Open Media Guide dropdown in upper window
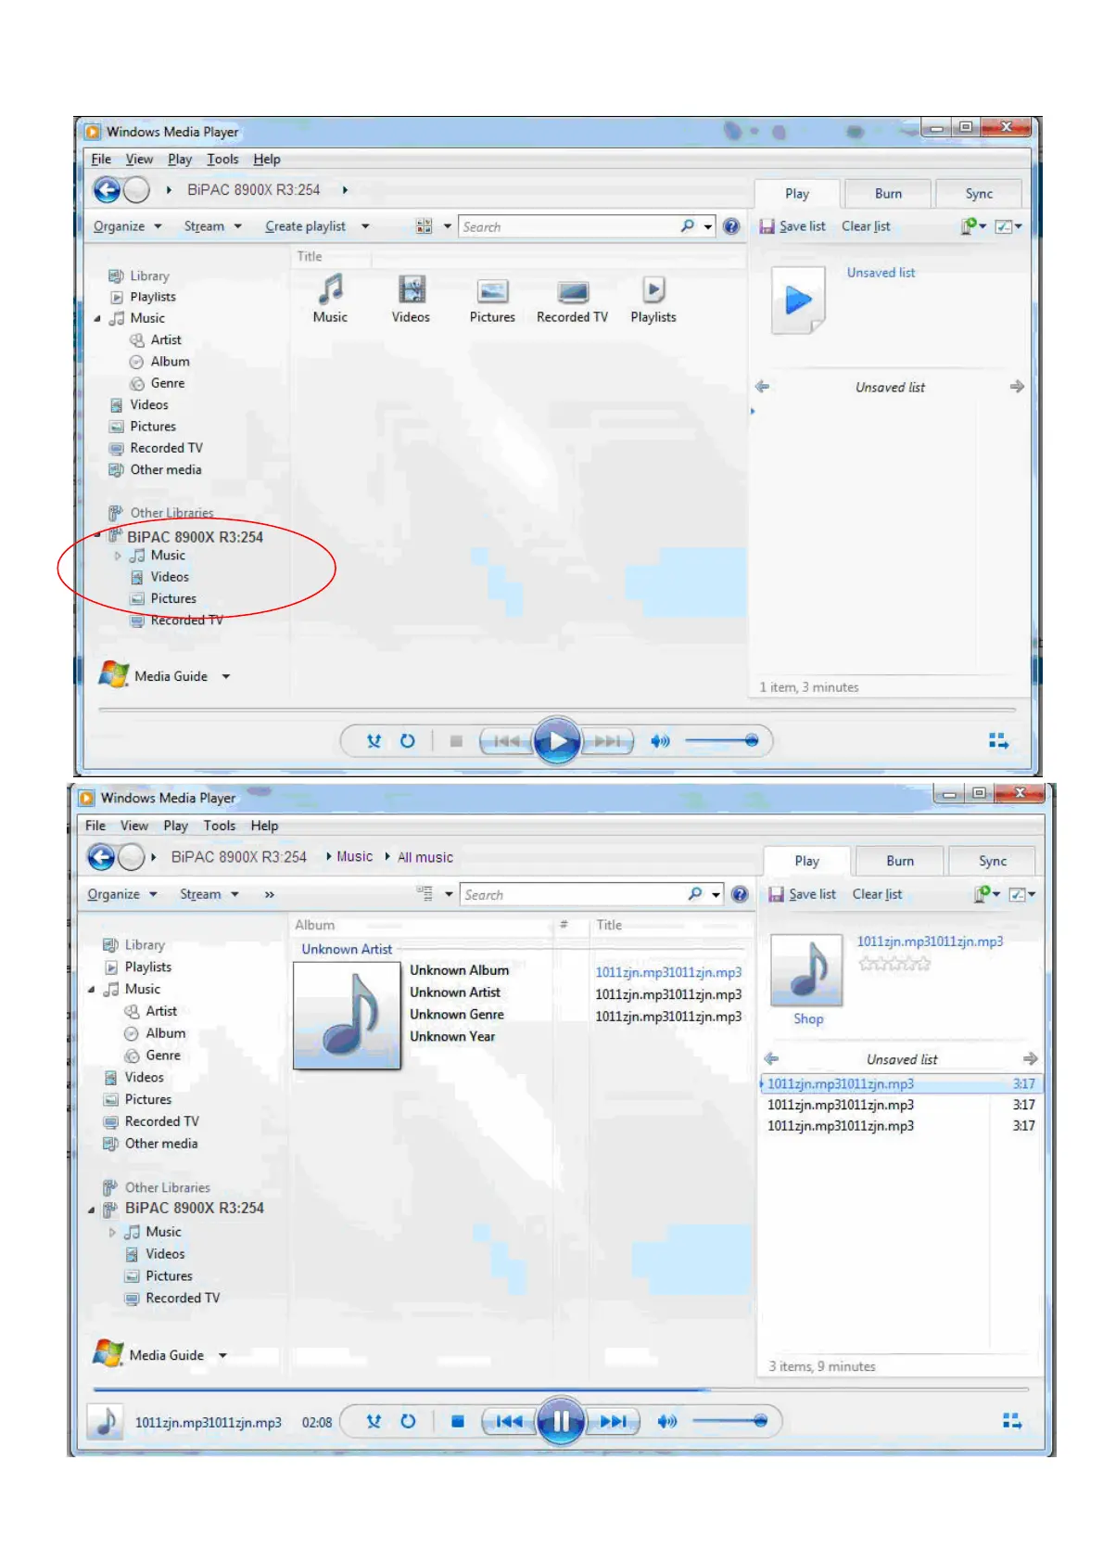The width and height of the screenshot is (1103, 1562). tap(225, 677)
